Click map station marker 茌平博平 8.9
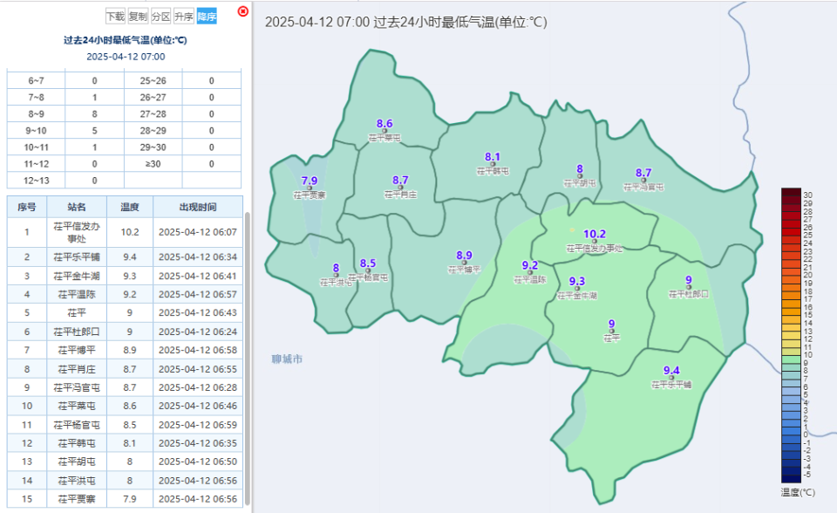837x513 pixels. [465, 263]
